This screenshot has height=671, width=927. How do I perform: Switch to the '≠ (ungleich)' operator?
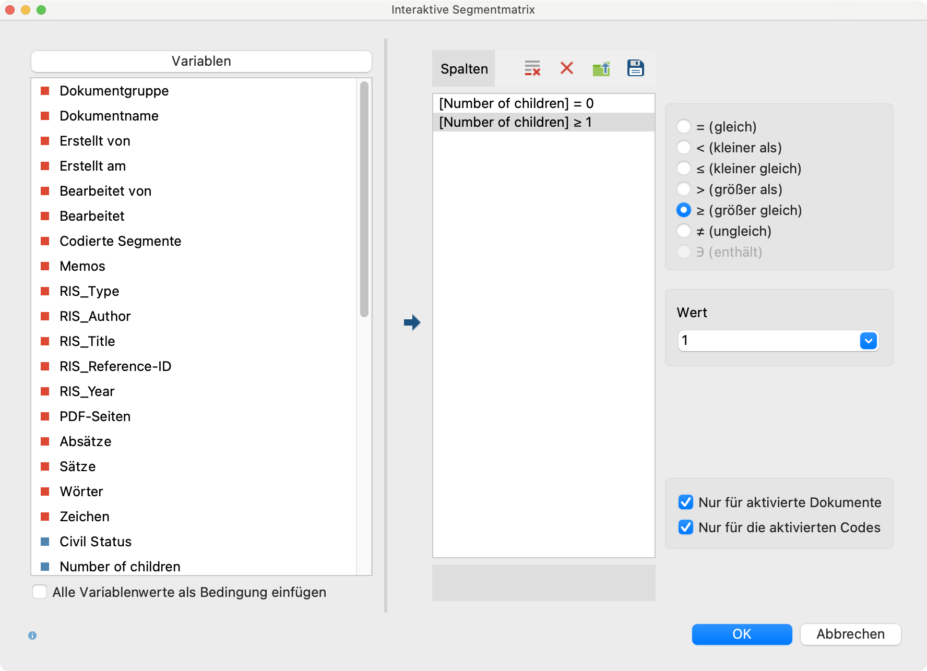pos(684,231)
